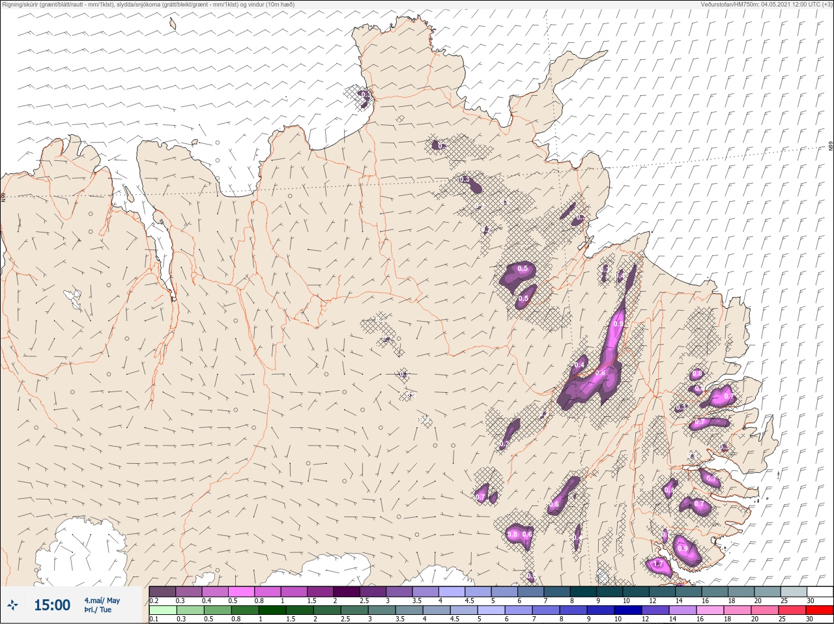Select the 'Þri./ Tue' weekday label
This screenshot has width=834, height=624.
98,610
